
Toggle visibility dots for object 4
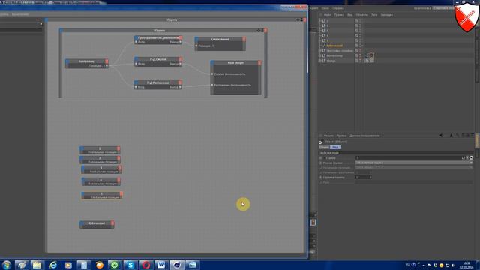tap(360, 35)
